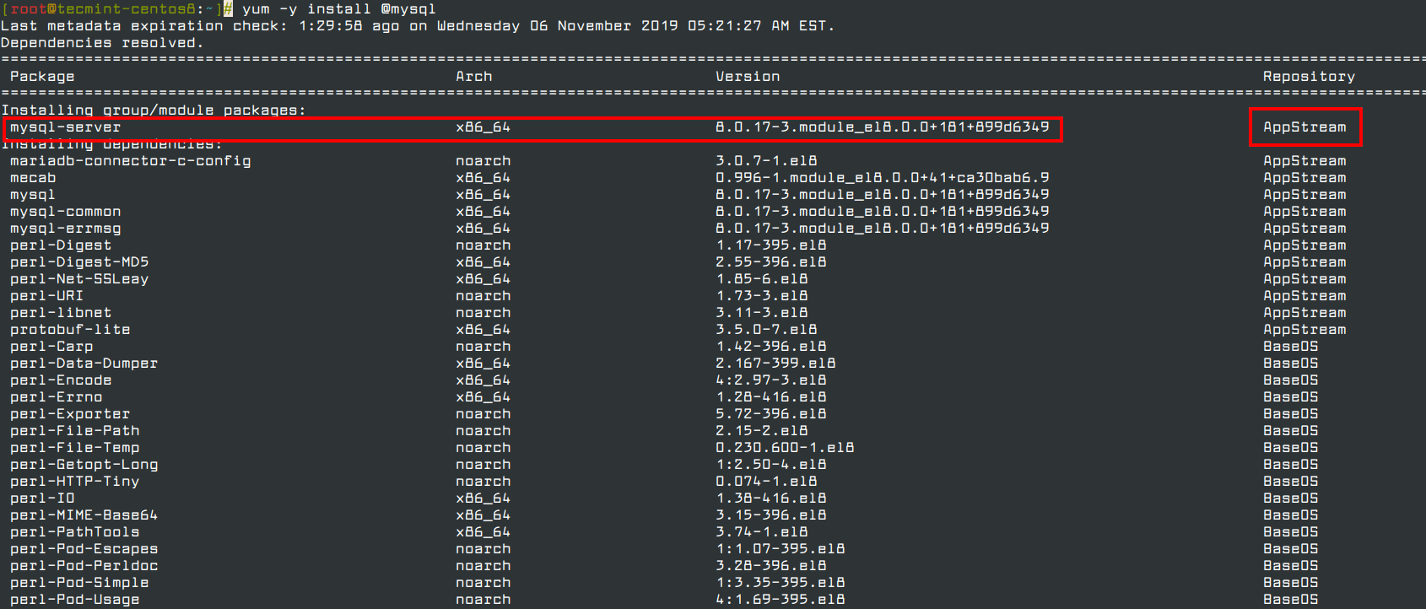Select the 'Dependencies resolved.' line

[102, 43]
